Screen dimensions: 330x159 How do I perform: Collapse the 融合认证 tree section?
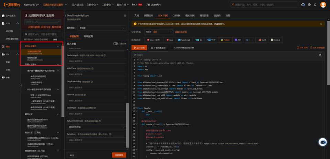coord(58,114)
